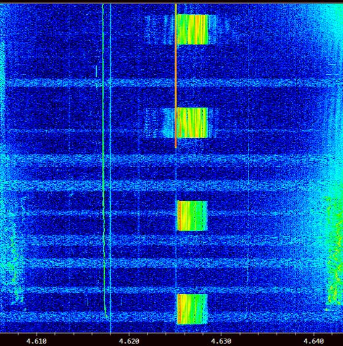Select faint sideband columns left of top burst
This screenshot has height=346, width=343.
[155, 30]
